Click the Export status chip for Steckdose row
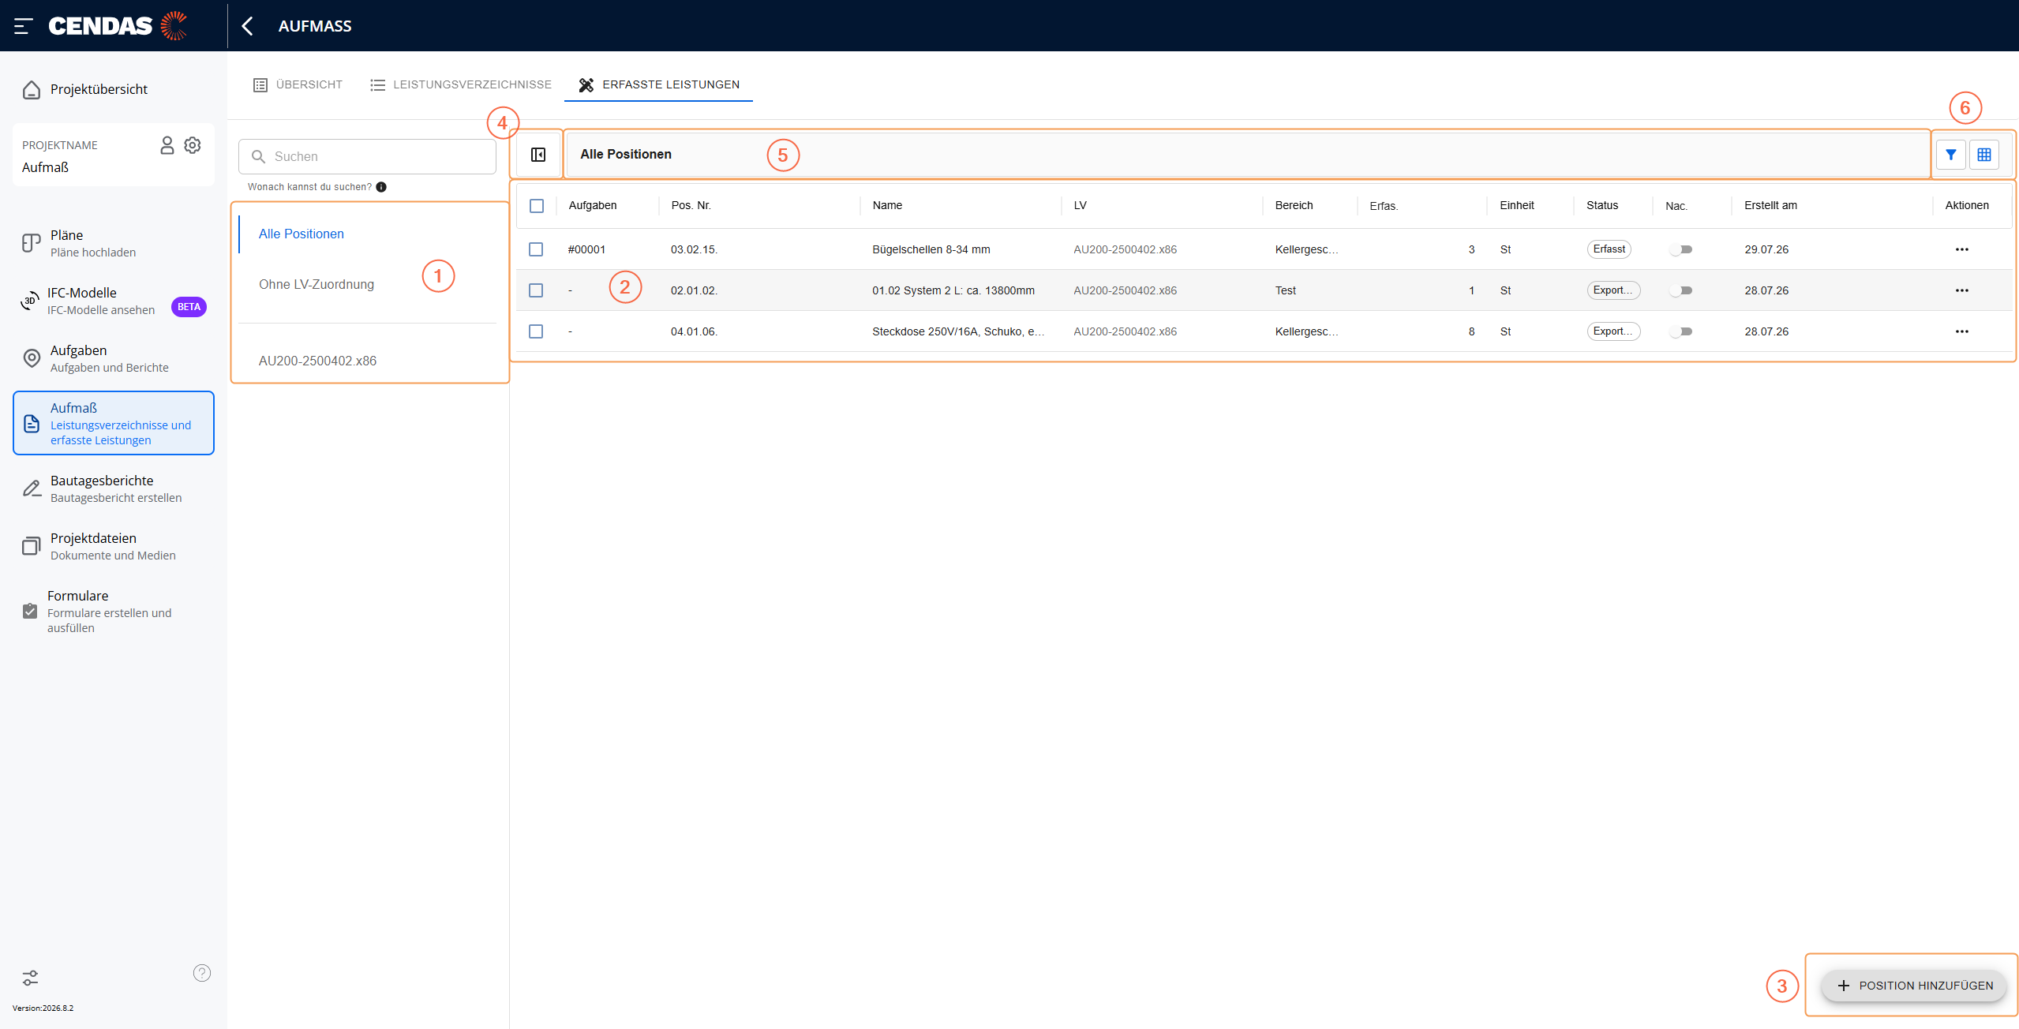The image size is (2019, 1029). (x=1614, y=331)
